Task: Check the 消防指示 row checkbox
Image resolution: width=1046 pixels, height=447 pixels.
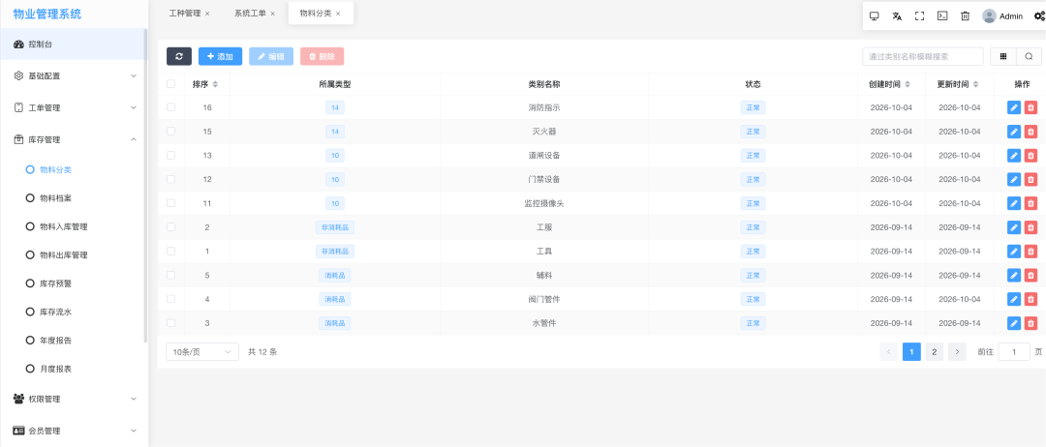Action: pos(170,107)
